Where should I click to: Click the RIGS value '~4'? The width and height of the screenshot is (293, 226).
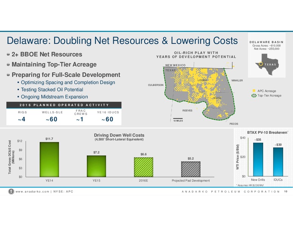22,119
